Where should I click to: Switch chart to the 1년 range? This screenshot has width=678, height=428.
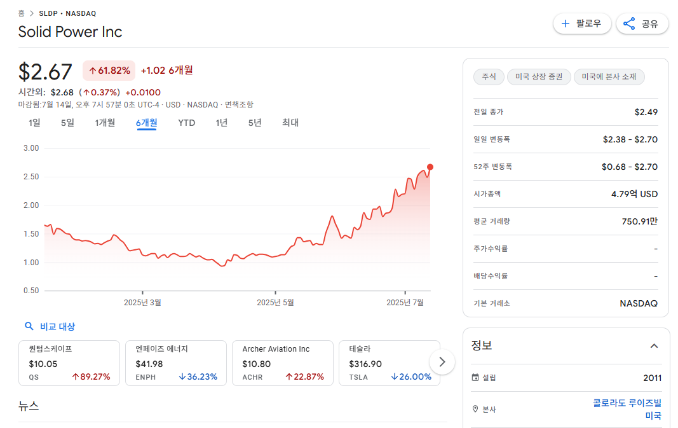tap(221, 123)
